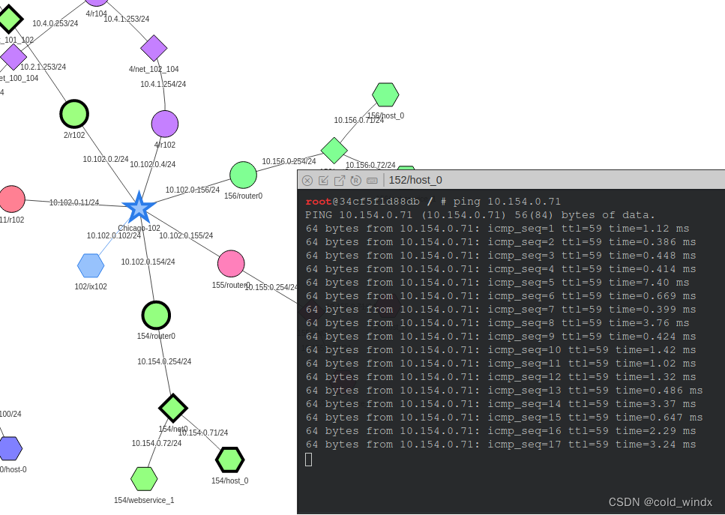Switch to the 152/host_0 terminal tab
Image resolution: width=725 pixels, height=515 pixels.
tap(415, 180)
